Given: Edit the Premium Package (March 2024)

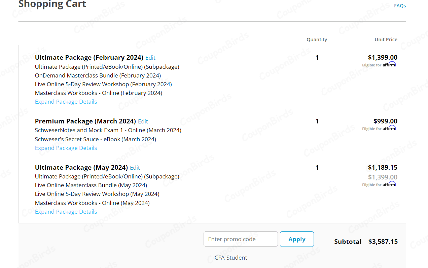Looking at the screenshot, I should [143, 121].
